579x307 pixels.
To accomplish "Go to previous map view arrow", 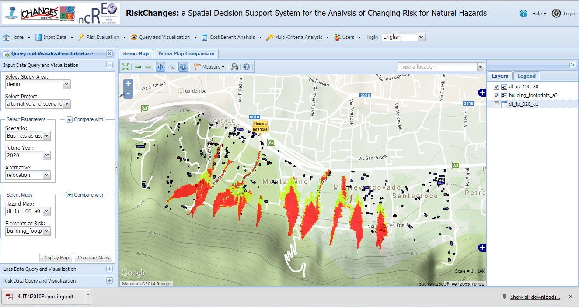I will pyautogui.click(x=138, y=67).
